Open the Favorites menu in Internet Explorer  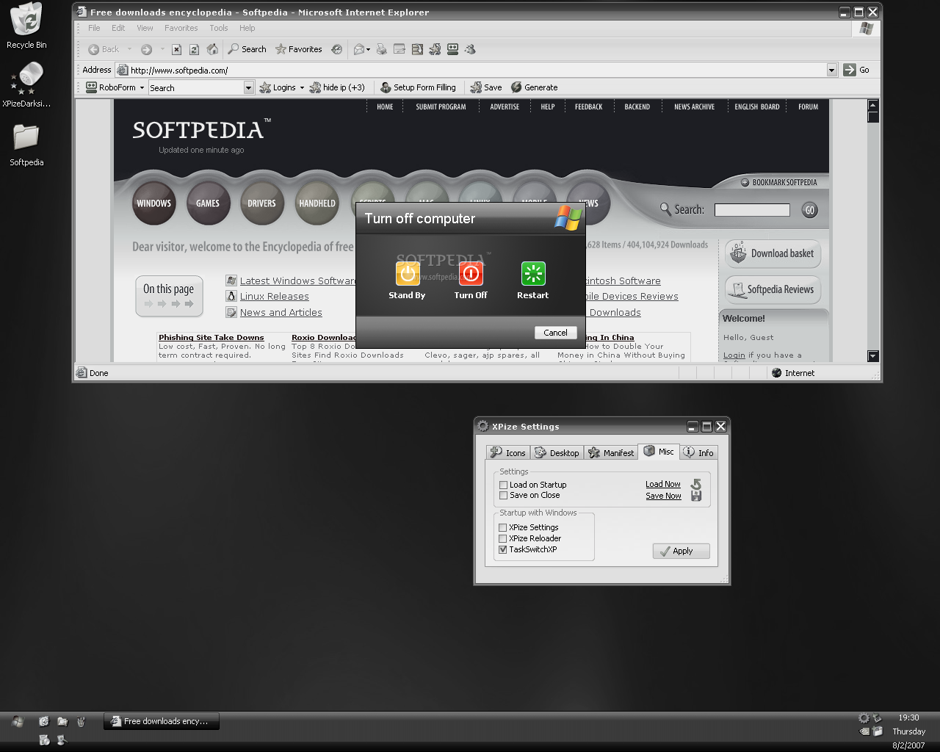tap(181, 28)
